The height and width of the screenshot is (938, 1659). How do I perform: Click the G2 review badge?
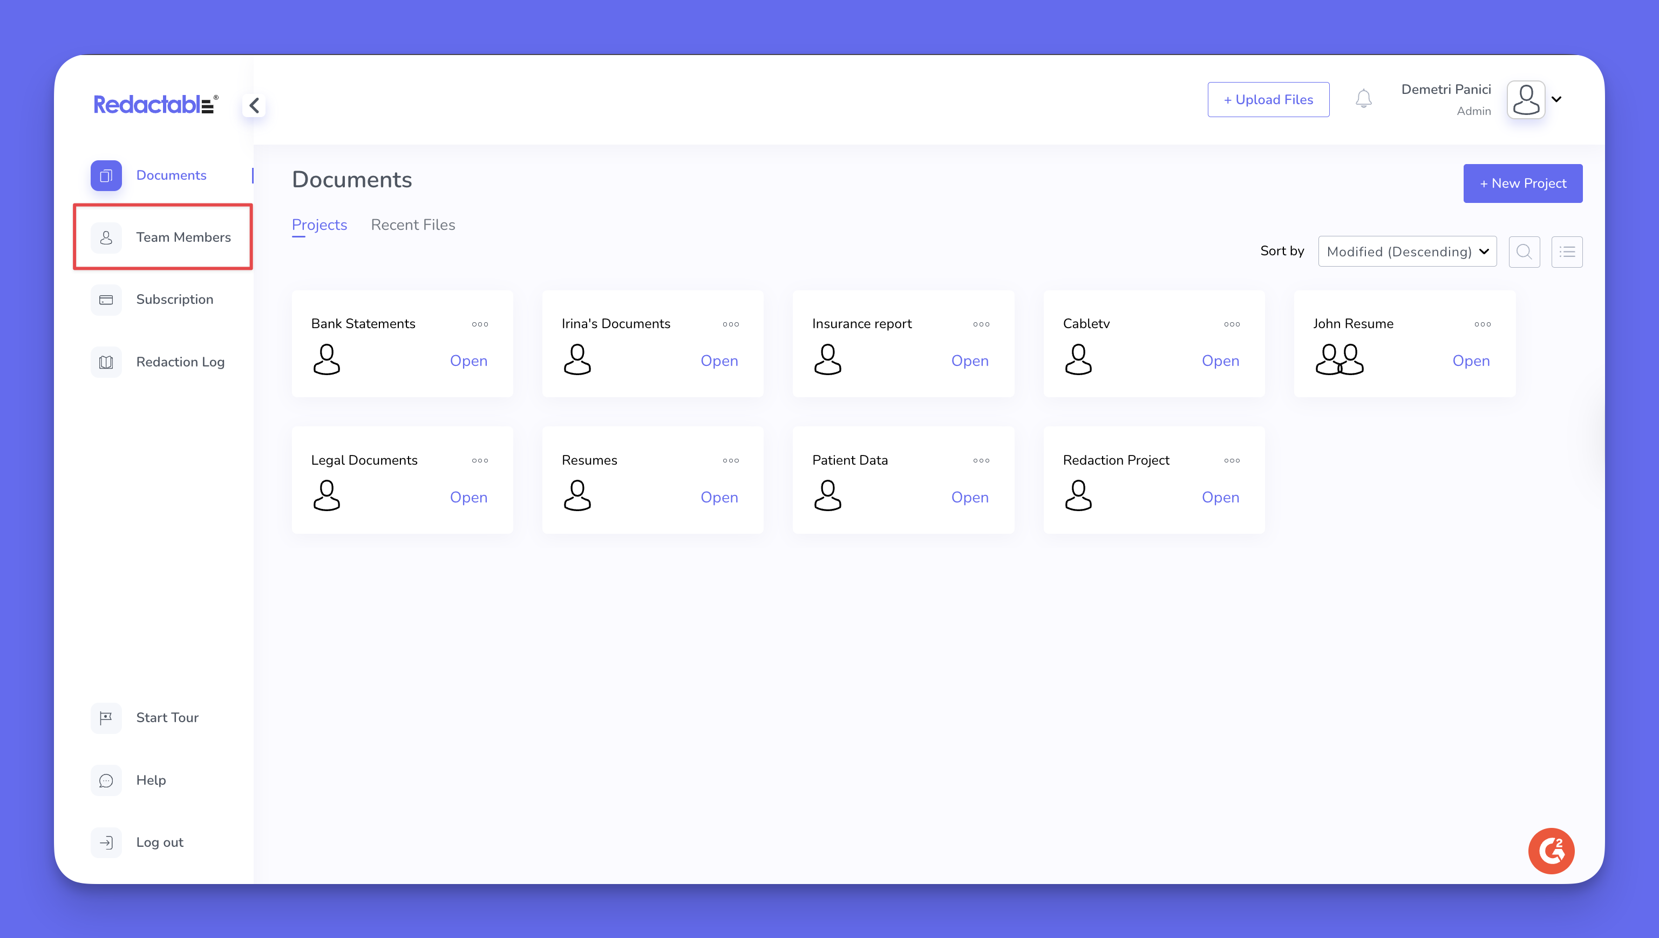pos(1551,851)
